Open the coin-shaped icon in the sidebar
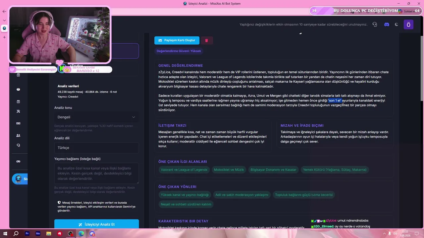 [18, 89]
